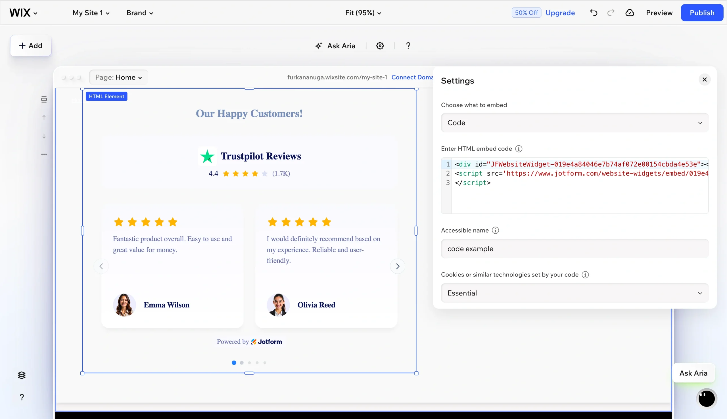Click the Connect Domain link

tap(412, 77)
